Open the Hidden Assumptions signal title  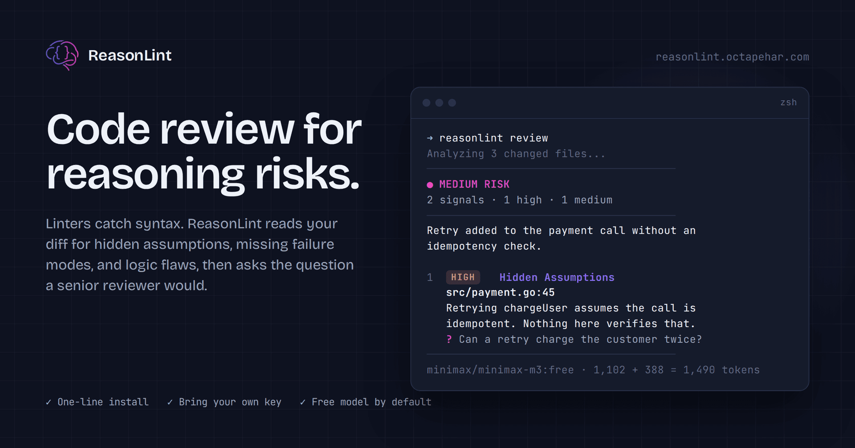point(557,277)
